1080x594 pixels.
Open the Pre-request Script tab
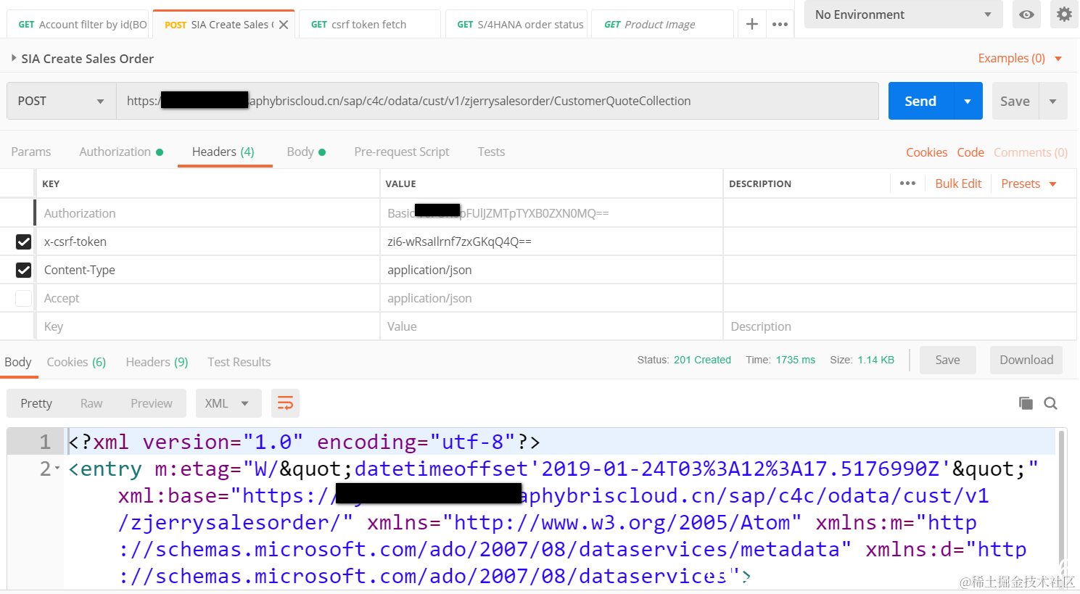(x=402, y=152)
